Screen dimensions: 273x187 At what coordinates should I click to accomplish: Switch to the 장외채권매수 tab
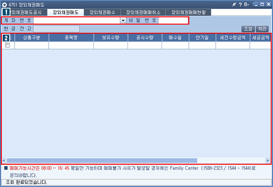click(102, 12)
